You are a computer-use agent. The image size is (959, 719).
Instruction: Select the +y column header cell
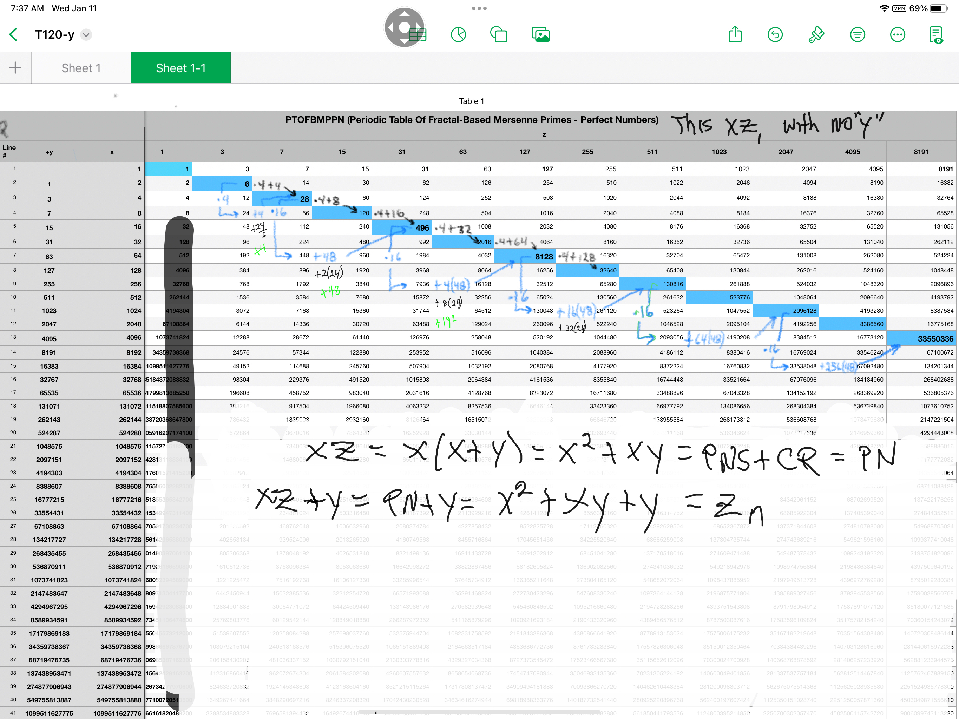tap(49, 152)
